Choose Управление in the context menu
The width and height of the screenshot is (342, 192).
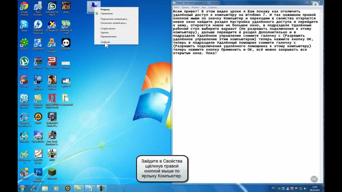click(116, 13)
